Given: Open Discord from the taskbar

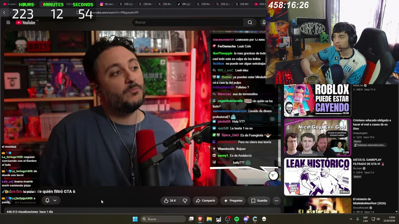Looking at the screenshot, I should (246, 219).
